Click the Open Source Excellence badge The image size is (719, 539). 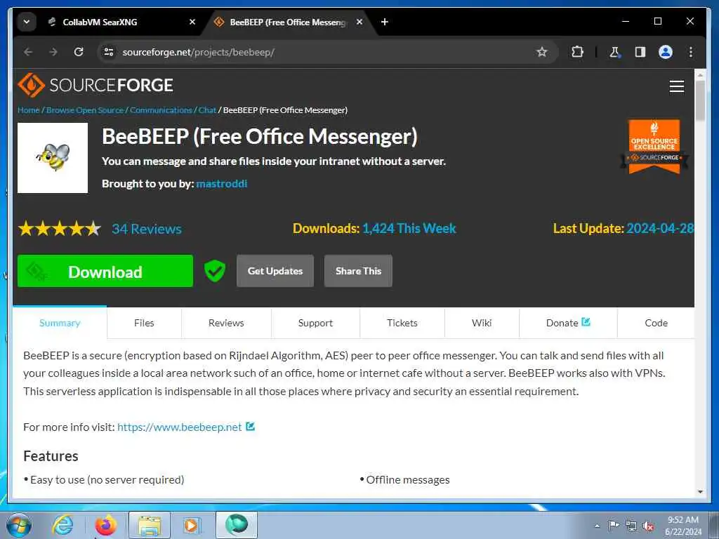654,147
